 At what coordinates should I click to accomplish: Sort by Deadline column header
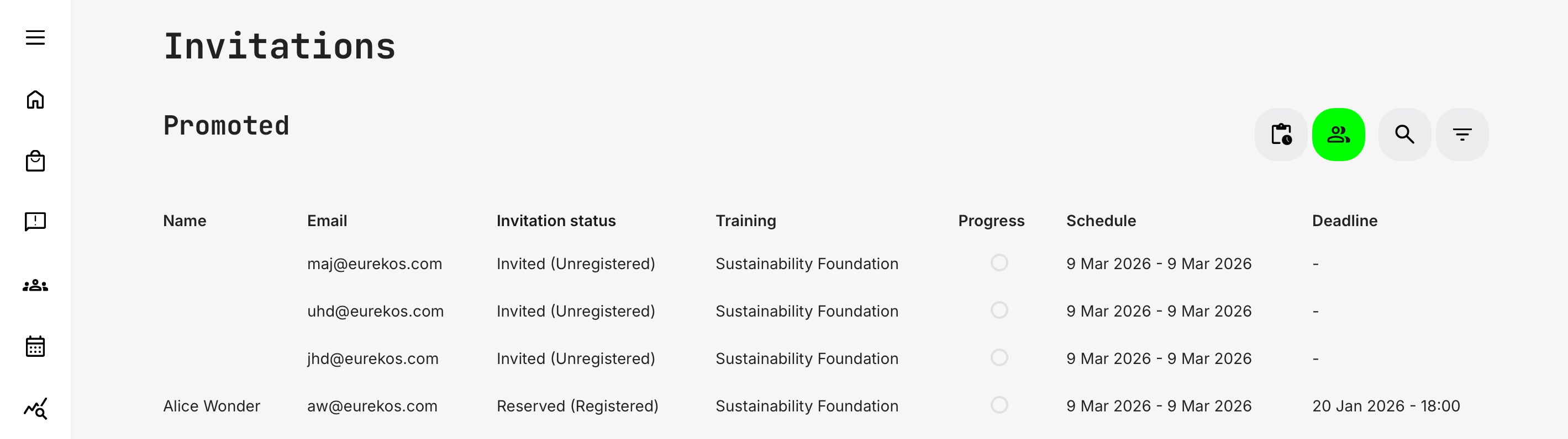(x=1344, y=221)
